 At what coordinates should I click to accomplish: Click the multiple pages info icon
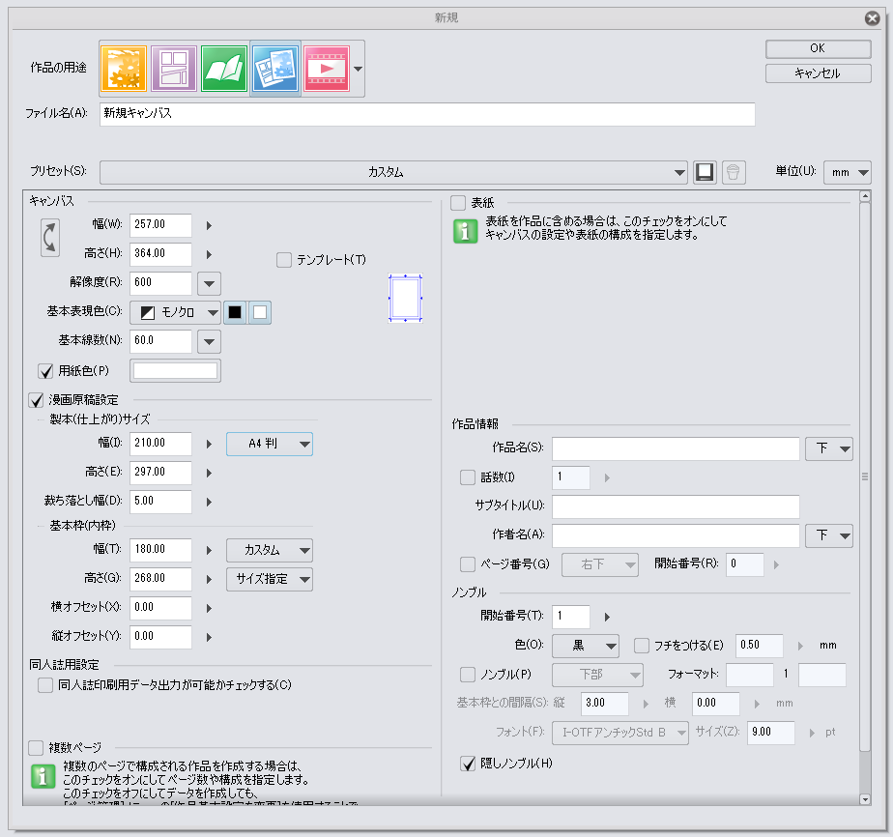[x=43, y=776]
